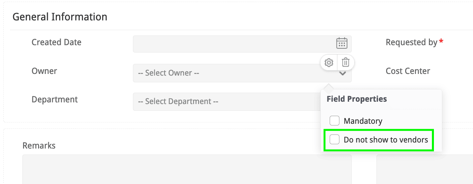Click the Field Properties popup header
Viewport: 473px width, 184px height.
tap(356, 99)
